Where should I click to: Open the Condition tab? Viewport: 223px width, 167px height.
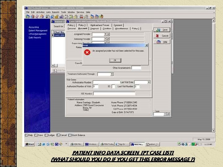pyautogui.click(x=107, y=28)
